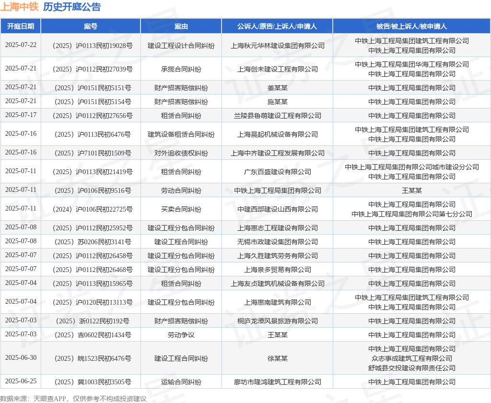
Task: Click 劳动争议 cell
Action: [x=181, y=335]
